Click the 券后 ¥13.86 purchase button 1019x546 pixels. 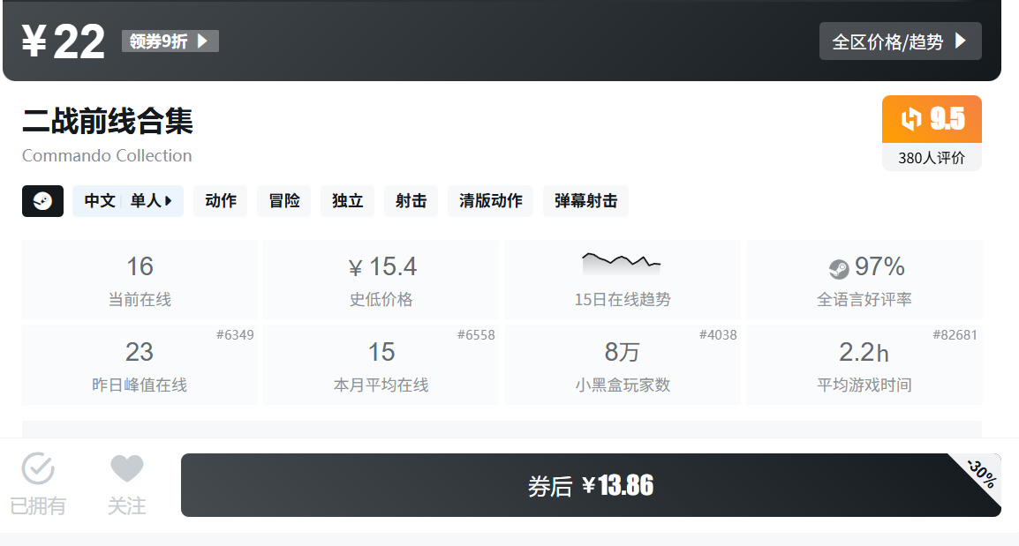coord(592,484)
